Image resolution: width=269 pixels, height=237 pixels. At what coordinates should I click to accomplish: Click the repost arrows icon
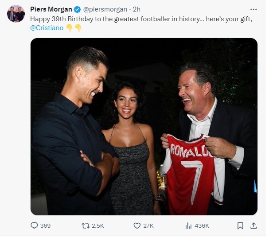86,225
